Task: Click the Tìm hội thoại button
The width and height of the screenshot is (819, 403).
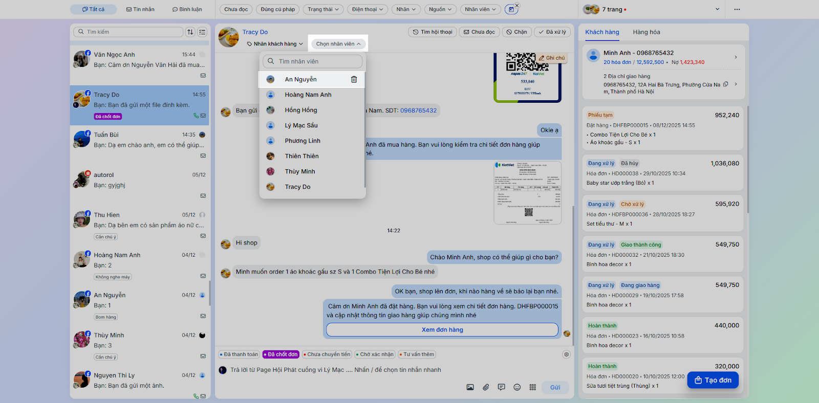Action: point(433,32)
